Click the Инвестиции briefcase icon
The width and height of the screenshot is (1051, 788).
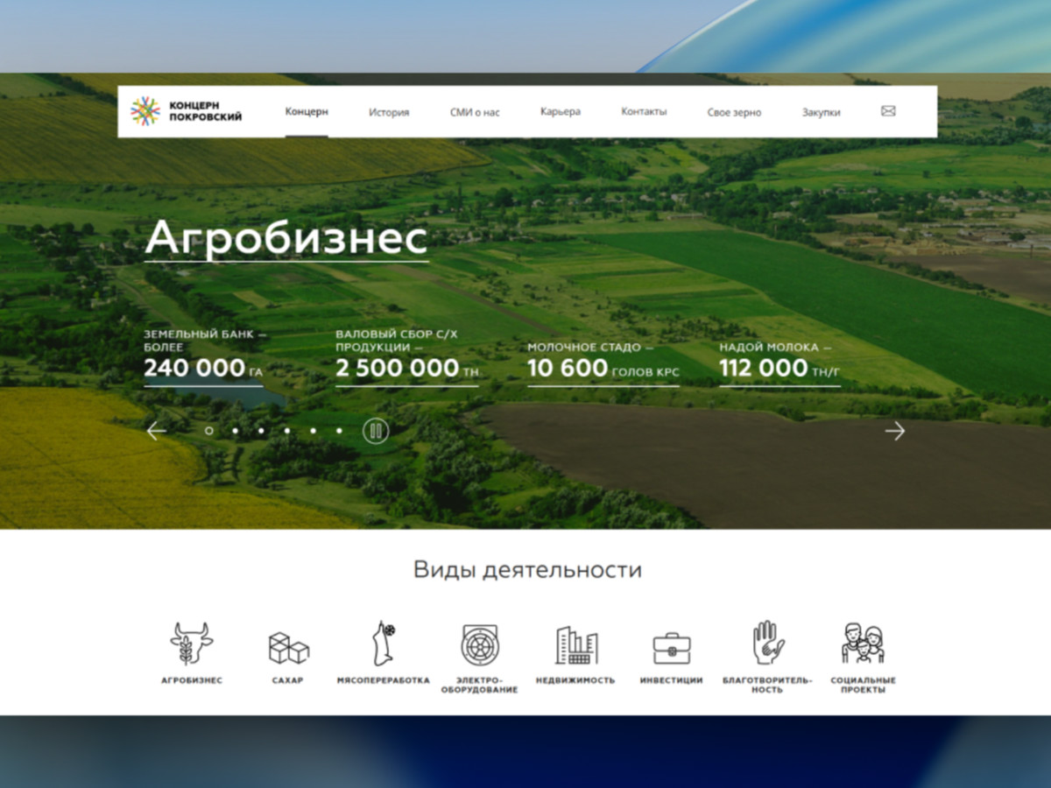click(x=672, y=649)
